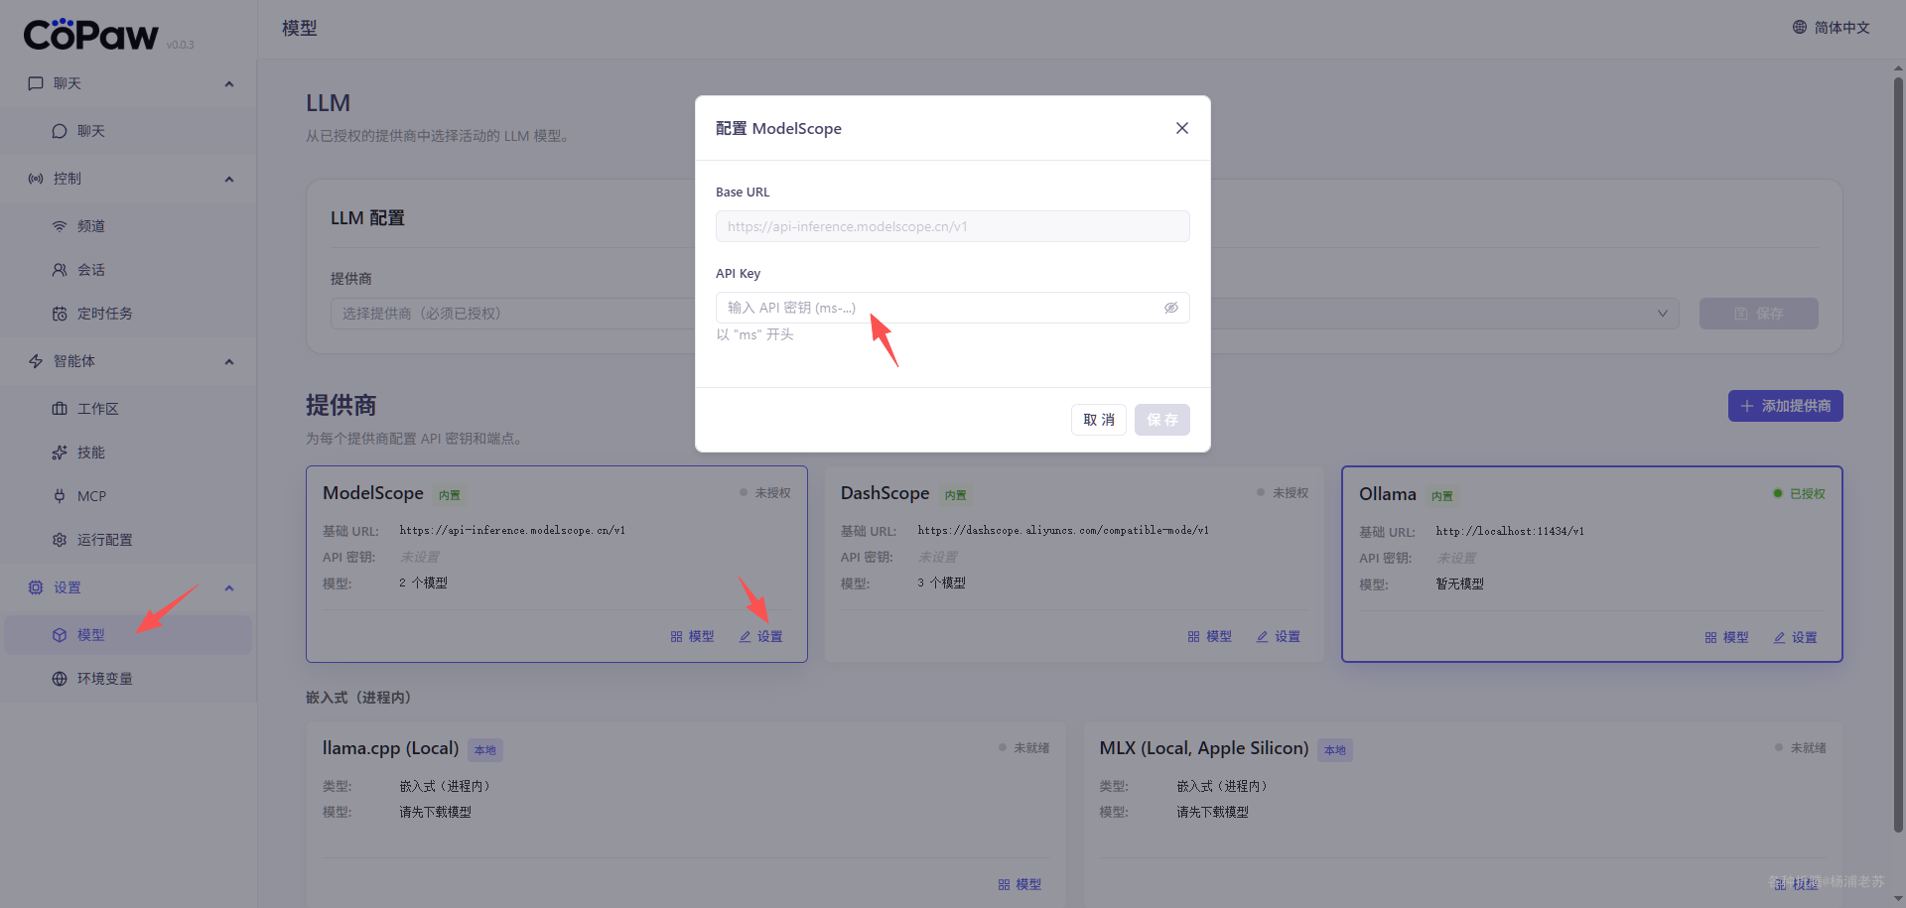Close the 配置 ModelScope dialog
This screenshot has width=1906, height=908.
point(1181,128)
